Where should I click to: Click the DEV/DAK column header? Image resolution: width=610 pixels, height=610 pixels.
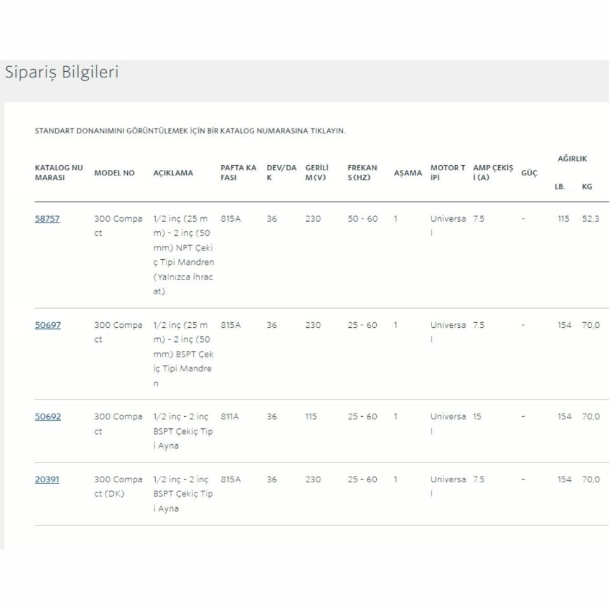281,172
